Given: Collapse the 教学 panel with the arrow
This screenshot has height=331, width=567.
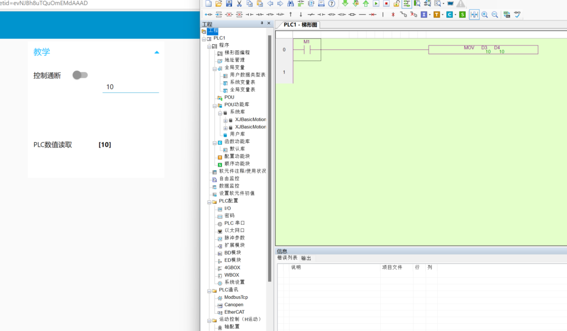Looking at the screenshot, I should pos(157,53).
